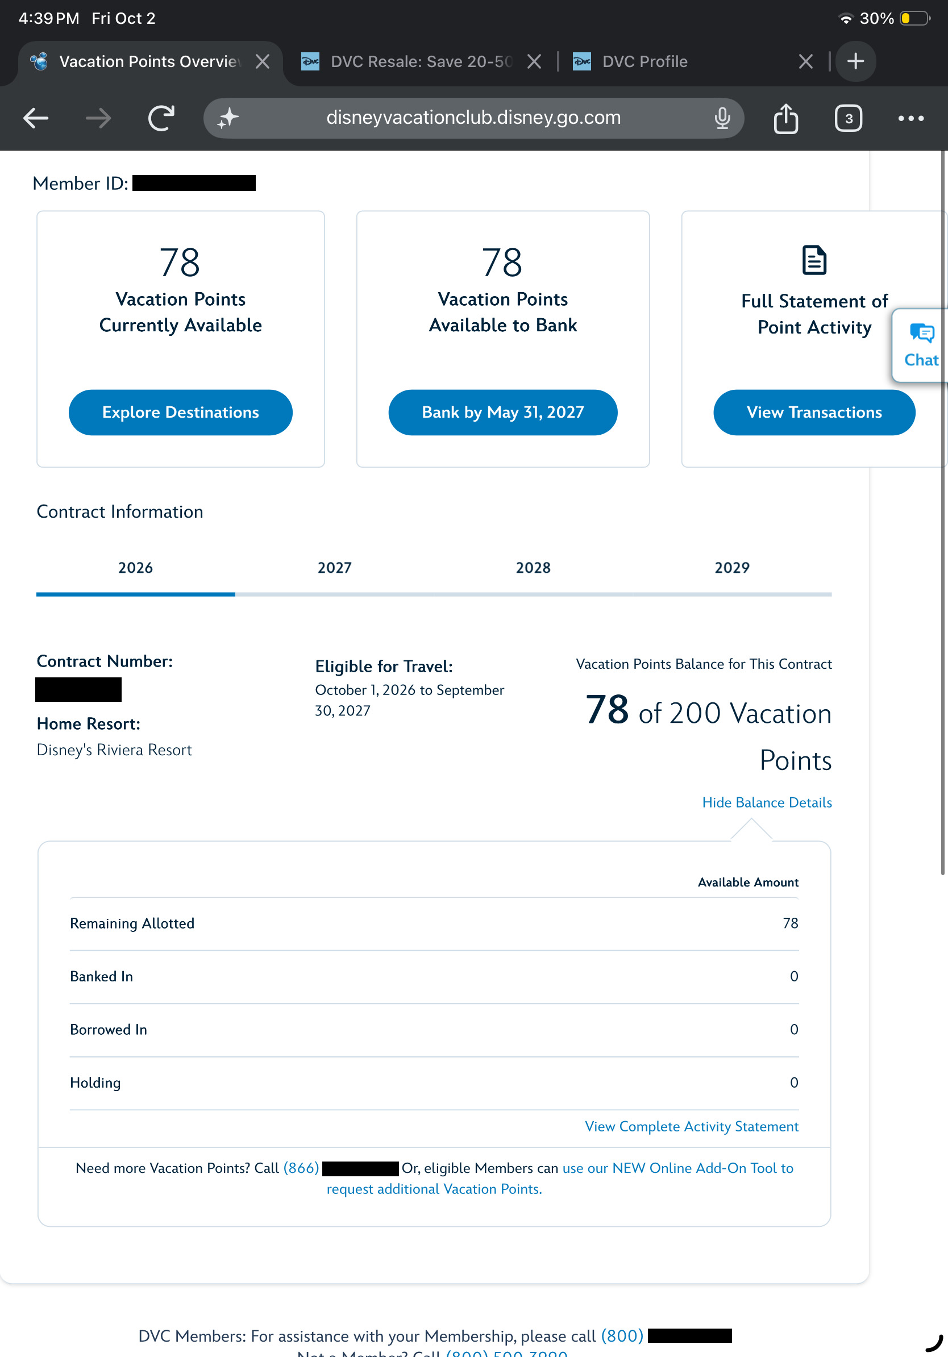Switch to the DVC Profile browser tab
This screenshot has height=1357, width=948.
pyautogui.click(x=644, y=61)
